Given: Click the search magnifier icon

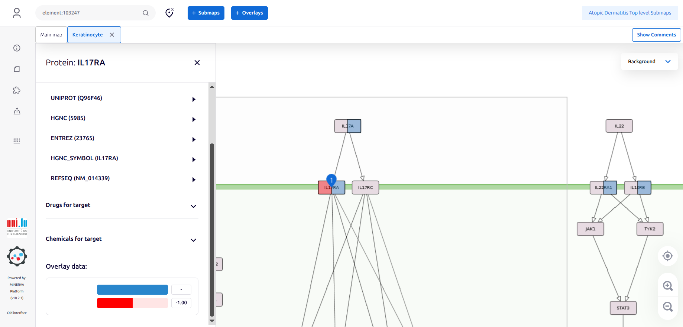Looking at the screenshot, I should [x=146, y=13].
